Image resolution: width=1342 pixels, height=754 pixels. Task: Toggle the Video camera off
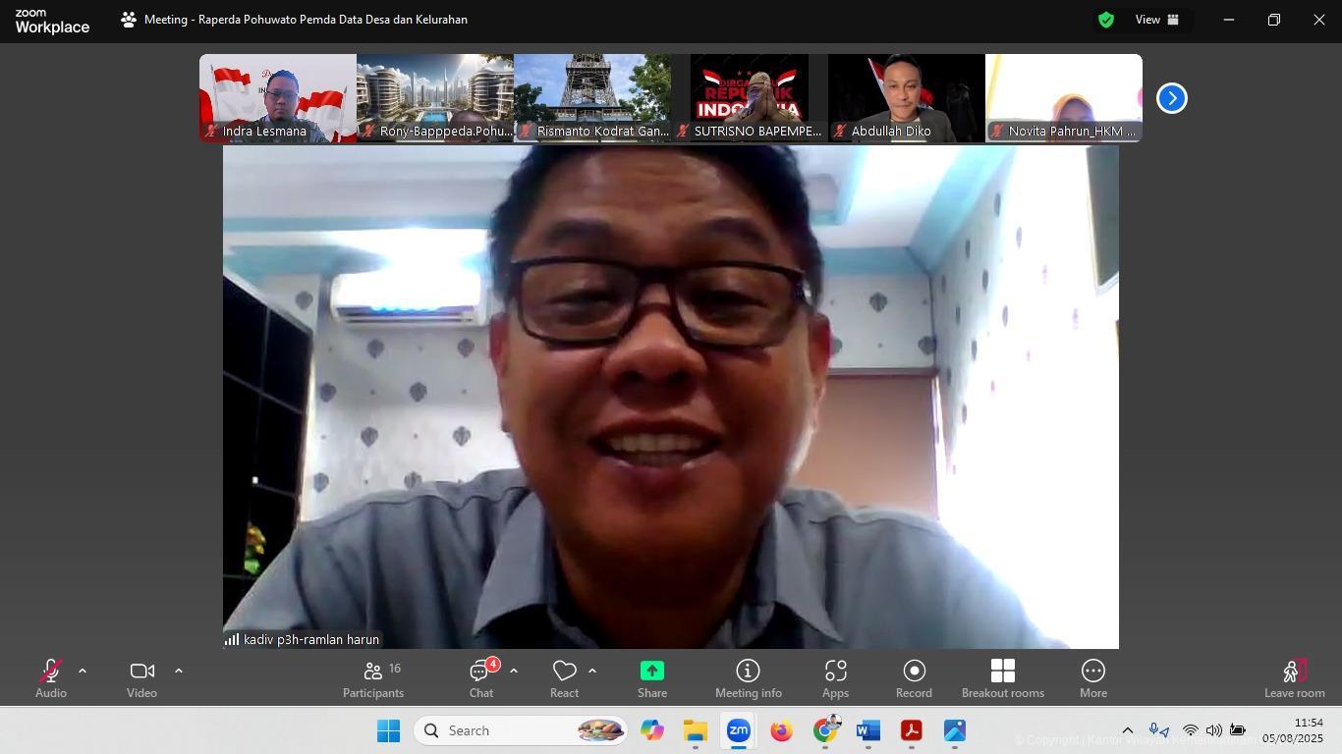click(x=141, y=678)
